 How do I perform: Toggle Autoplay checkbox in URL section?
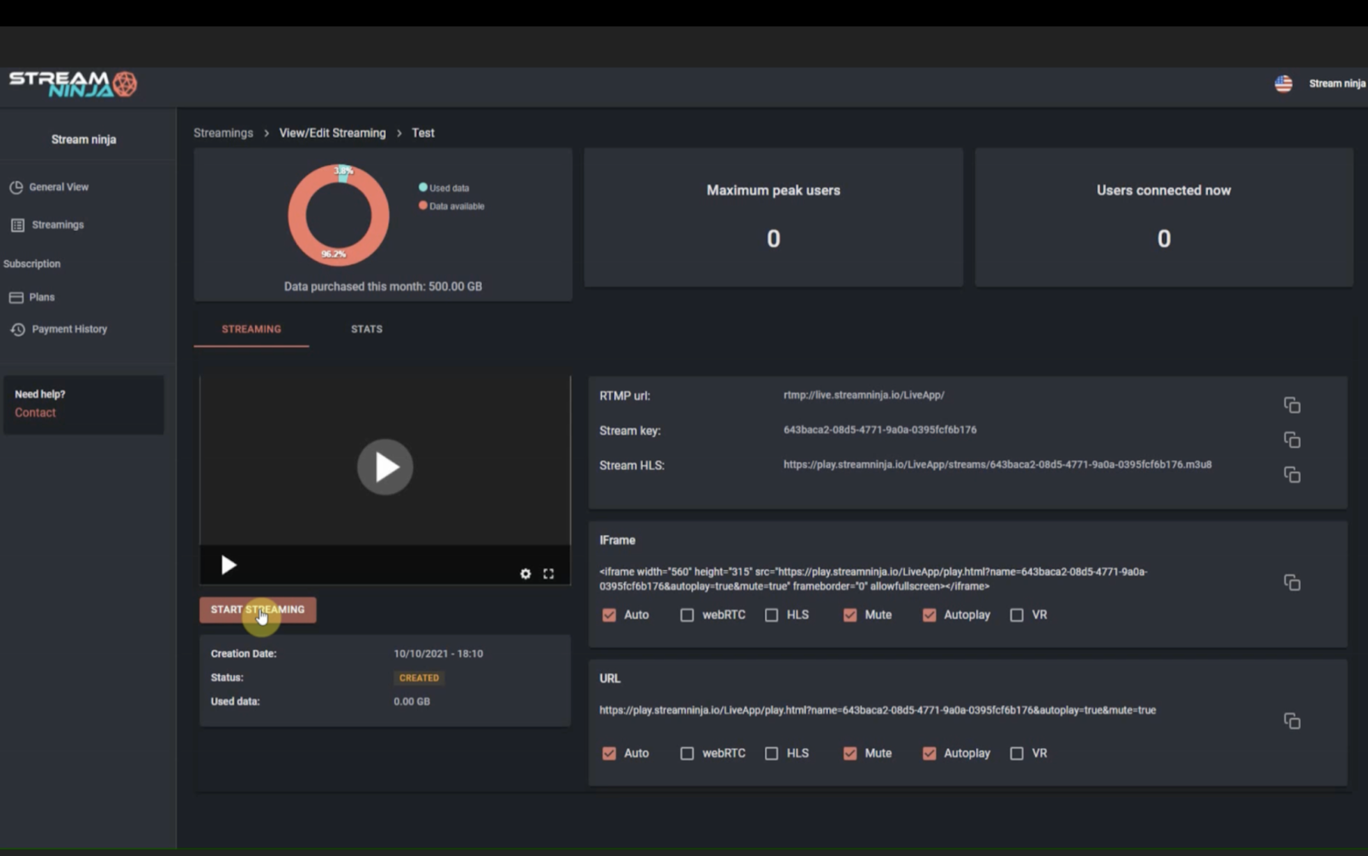click(x=929, y=754)
